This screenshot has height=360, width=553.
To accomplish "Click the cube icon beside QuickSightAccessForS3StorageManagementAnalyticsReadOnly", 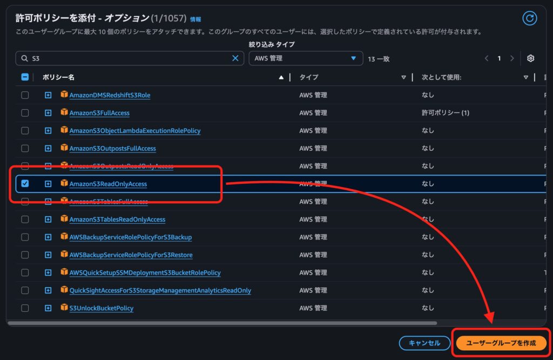I will (x=64, y=289).
